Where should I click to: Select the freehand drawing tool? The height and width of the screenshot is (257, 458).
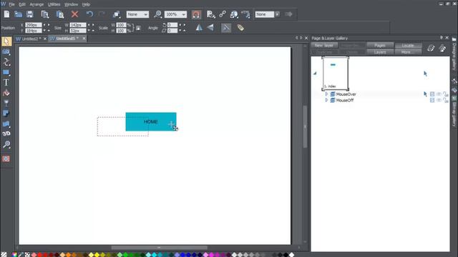(x=6, y=62)
